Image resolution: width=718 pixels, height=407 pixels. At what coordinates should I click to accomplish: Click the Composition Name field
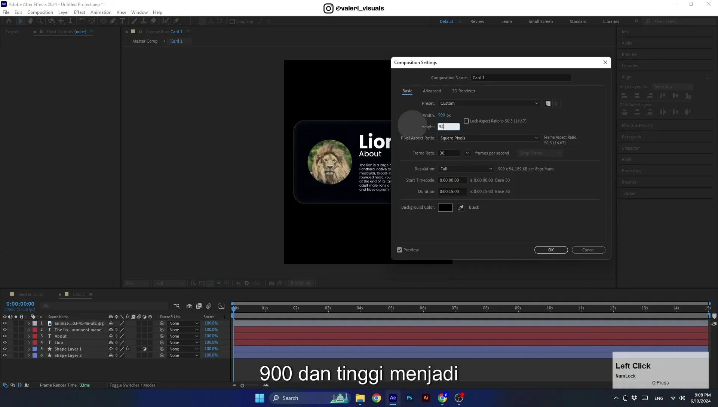point(521,78)
